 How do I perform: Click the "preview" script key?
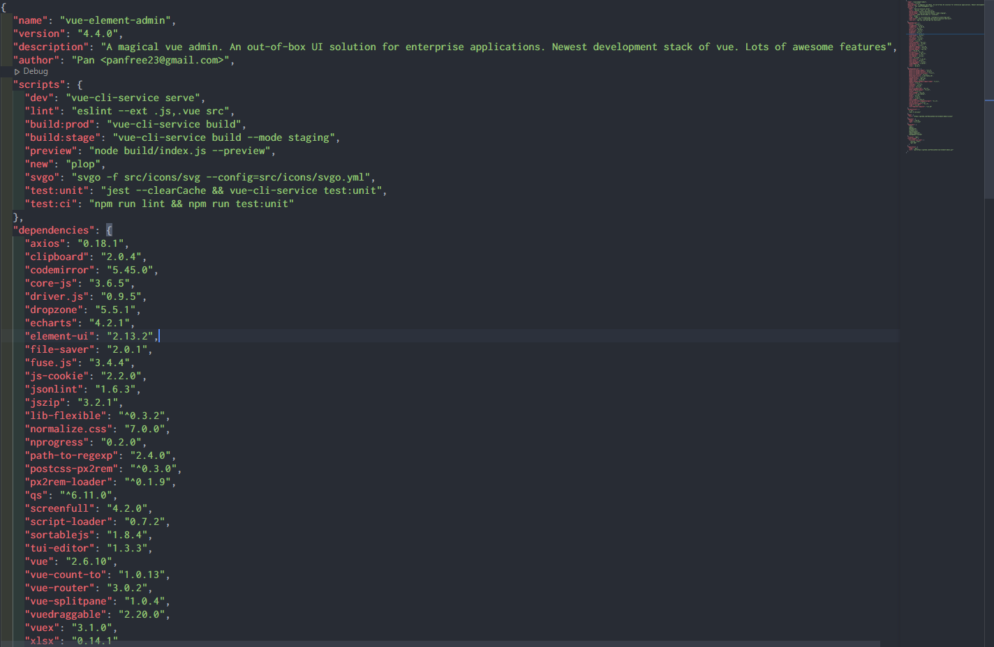pyautogui.click(x=51, y=151)
